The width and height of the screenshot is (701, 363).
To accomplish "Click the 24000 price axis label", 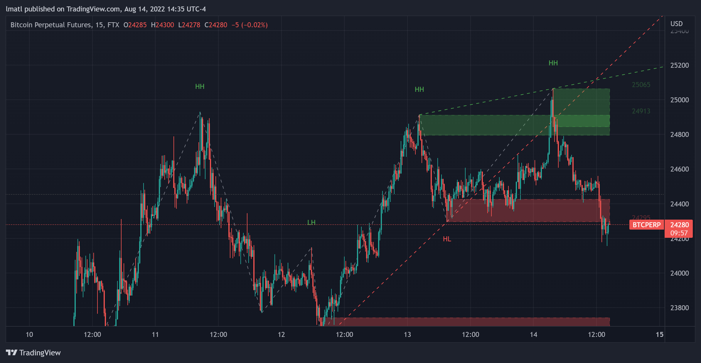I will [679, 273].
